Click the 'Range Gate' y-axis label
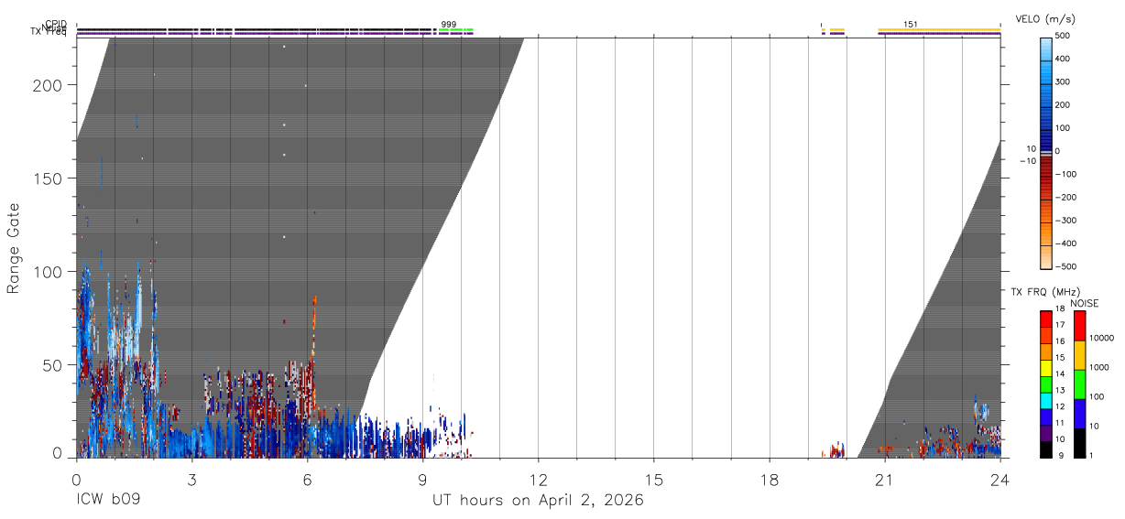 point(14,249)
